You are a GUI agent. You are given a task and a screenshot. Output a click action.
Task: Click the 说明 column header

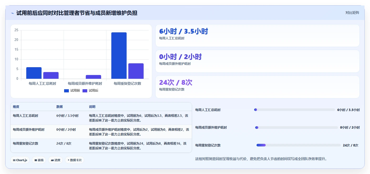tap(92, 107)
